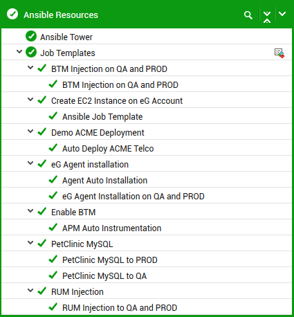Image resolution: width=294 pixels, height=317 pixels.
Task: Click the Ansible Resources status check icon
Action: tap(12, 14)
